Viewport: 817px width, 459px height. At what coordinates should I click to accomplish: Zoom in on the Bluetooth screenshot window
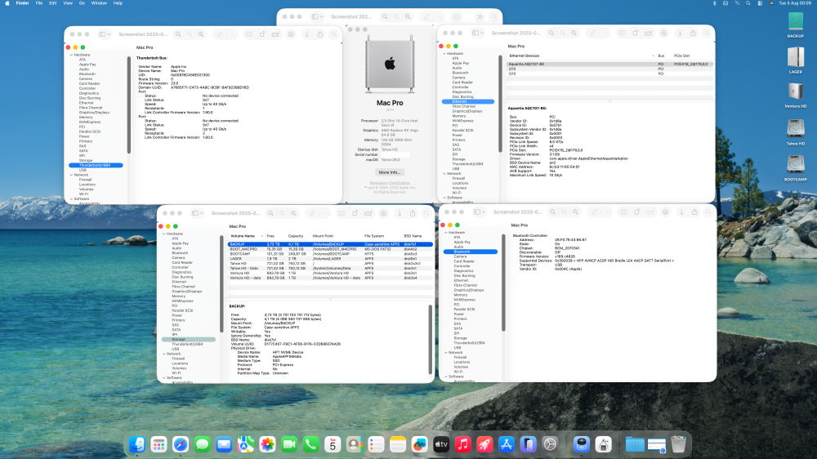pyautogui.click(x=575, y=212)
